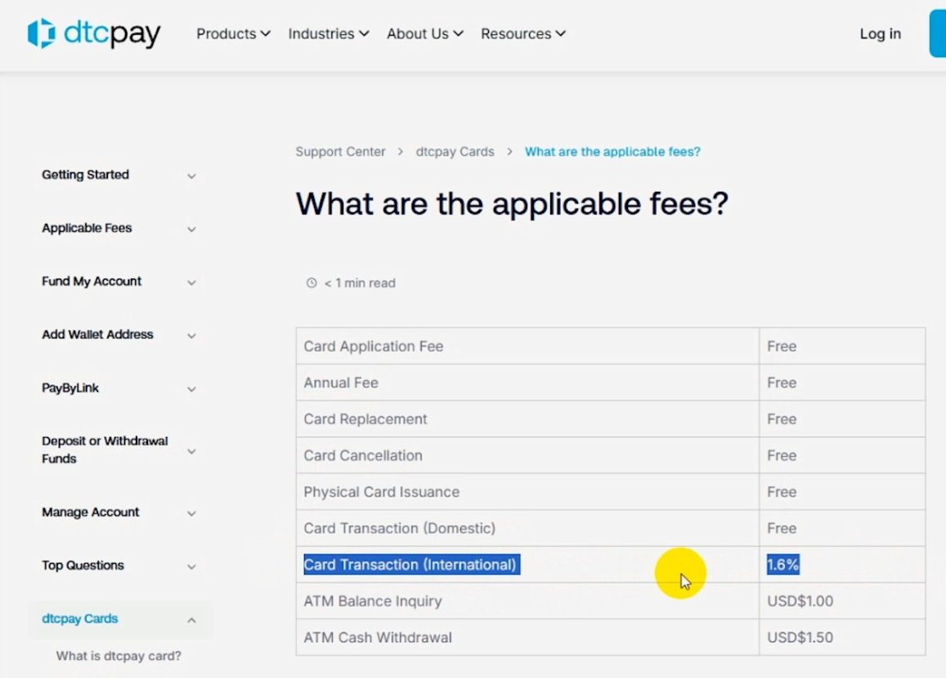Expand the Add Wallet Address section
Viewport: 946px width, 678px height.
[x=191, y=336]
